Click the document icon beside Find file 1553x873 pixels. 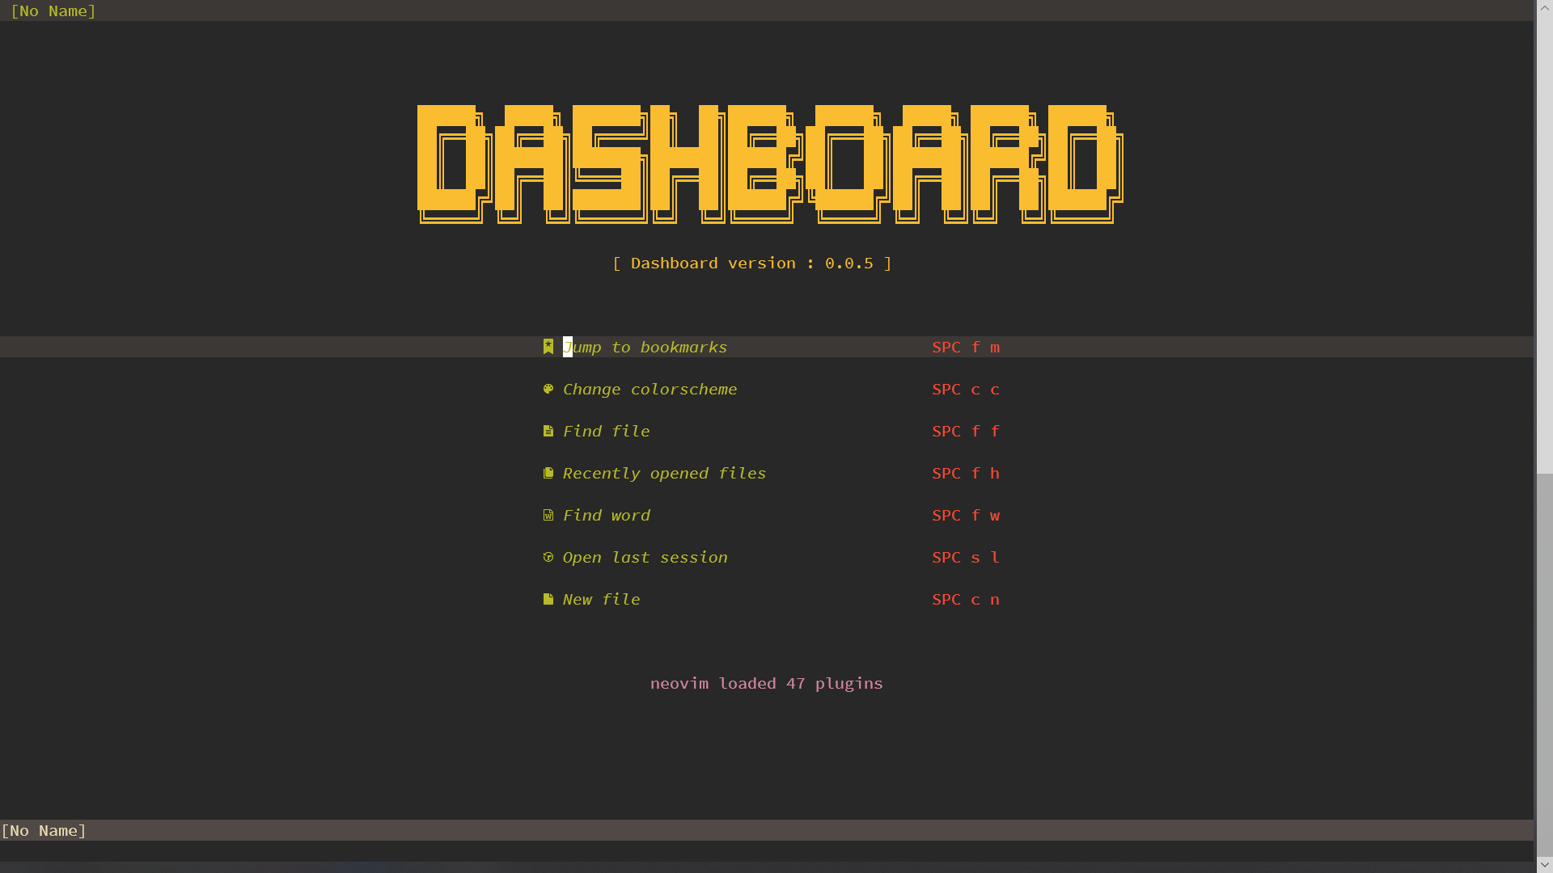548,431
